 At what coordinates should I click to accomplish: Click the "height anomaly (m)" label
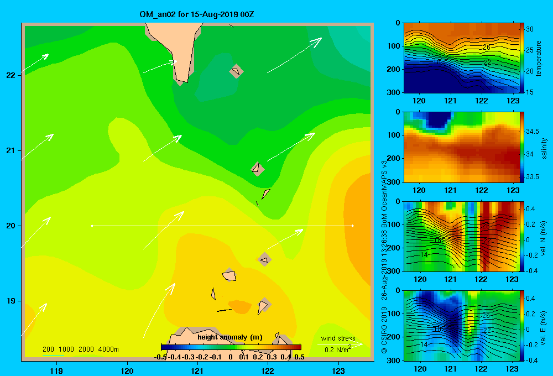[230, 337]
